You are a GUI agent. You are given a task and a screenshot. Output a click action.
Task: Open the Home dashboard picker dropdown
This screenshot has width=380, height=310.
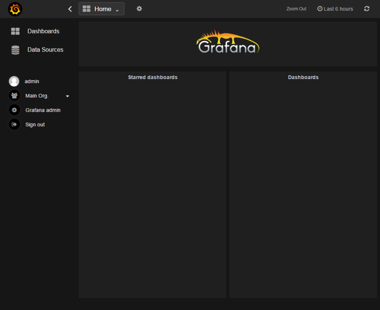pos(101,9)
